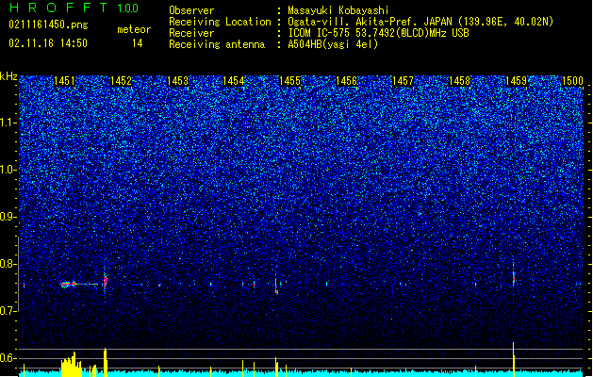The image size is (593, 377).
Task: Select the filename 0211161450.png
Action: click(48, 25)
